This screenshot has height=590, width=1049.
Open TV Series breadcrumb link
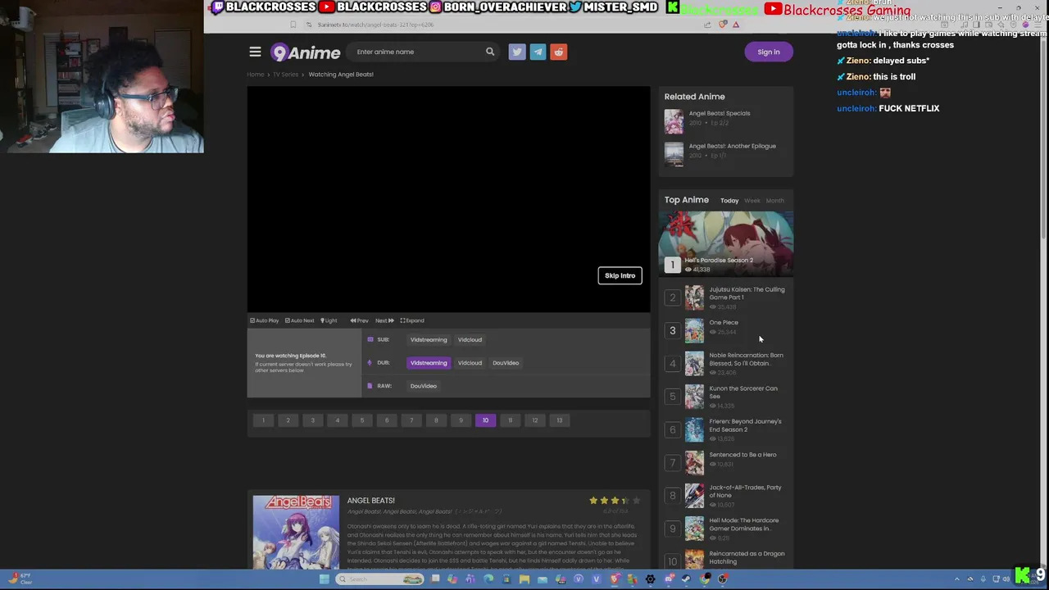[x=286, y=75]
